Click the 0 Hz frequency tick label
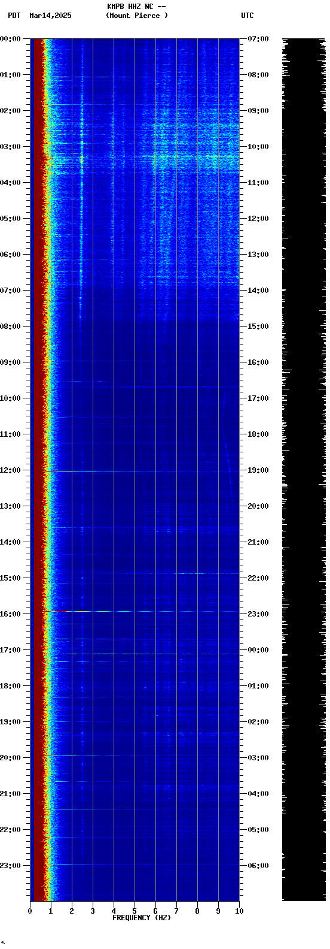This screenshot has height=949, width=330. click(x=30, y=911)
